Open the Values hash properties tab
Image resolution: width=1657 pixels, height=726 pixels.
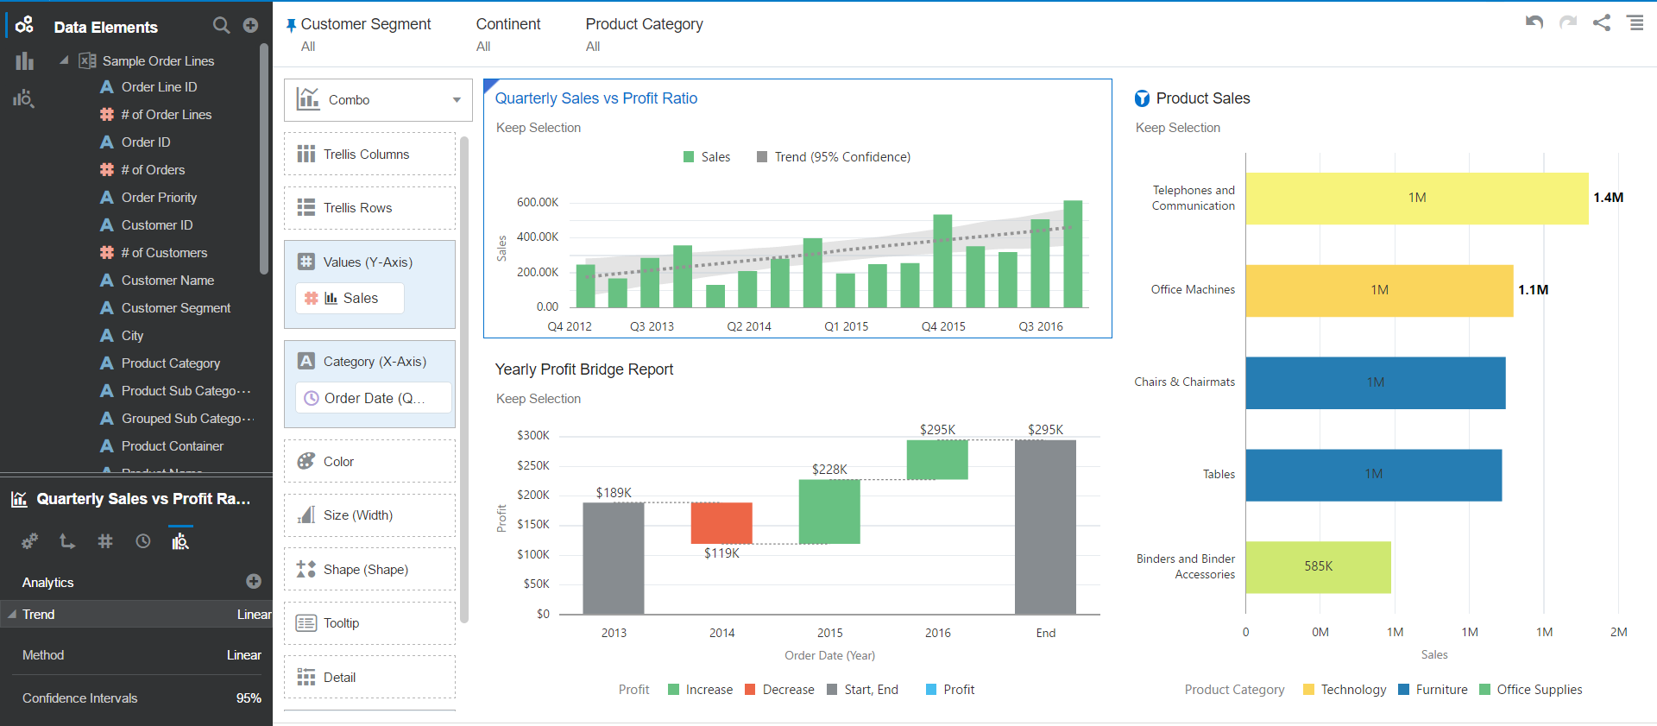pos(105,541)
